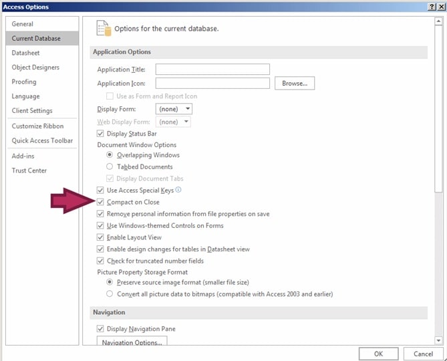
Task: Open the Client Settings category
Action: 42,110
